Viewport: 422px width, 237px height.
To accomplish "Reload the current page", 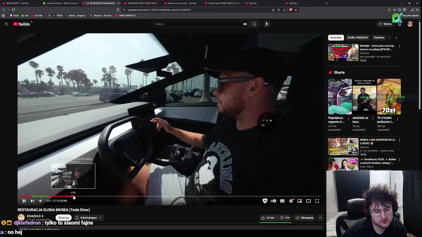I will click(13, 10).
